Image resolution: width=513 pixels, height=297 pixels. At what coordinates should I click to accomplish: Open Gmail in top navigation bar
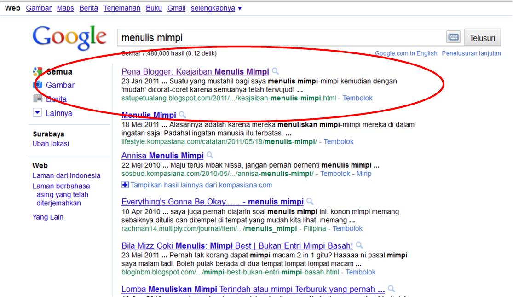(x=176, y=8)
